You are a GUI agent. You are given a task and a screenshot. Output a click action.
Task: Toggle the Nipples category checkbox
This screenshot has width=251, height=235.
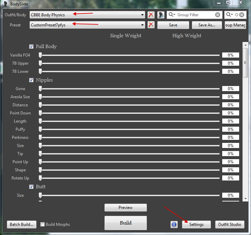(32, 80)
